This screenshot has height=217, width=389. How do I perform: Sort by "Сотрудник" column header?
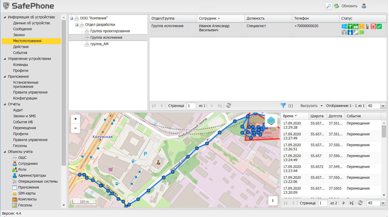click(221, 18)
